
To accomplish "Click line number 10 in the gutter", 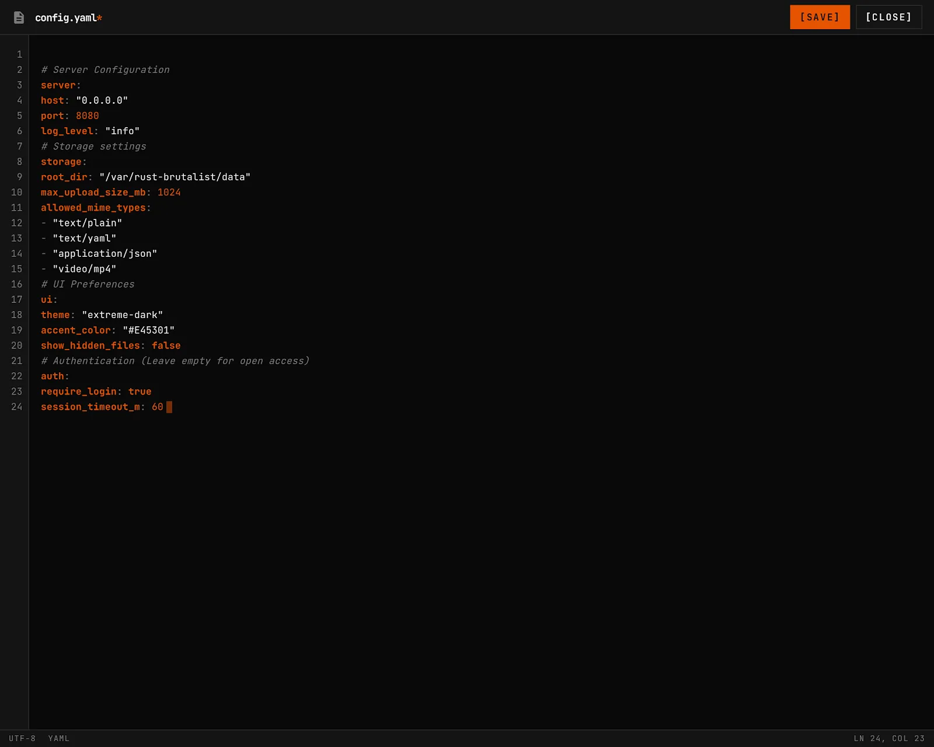I will (16, 192).
